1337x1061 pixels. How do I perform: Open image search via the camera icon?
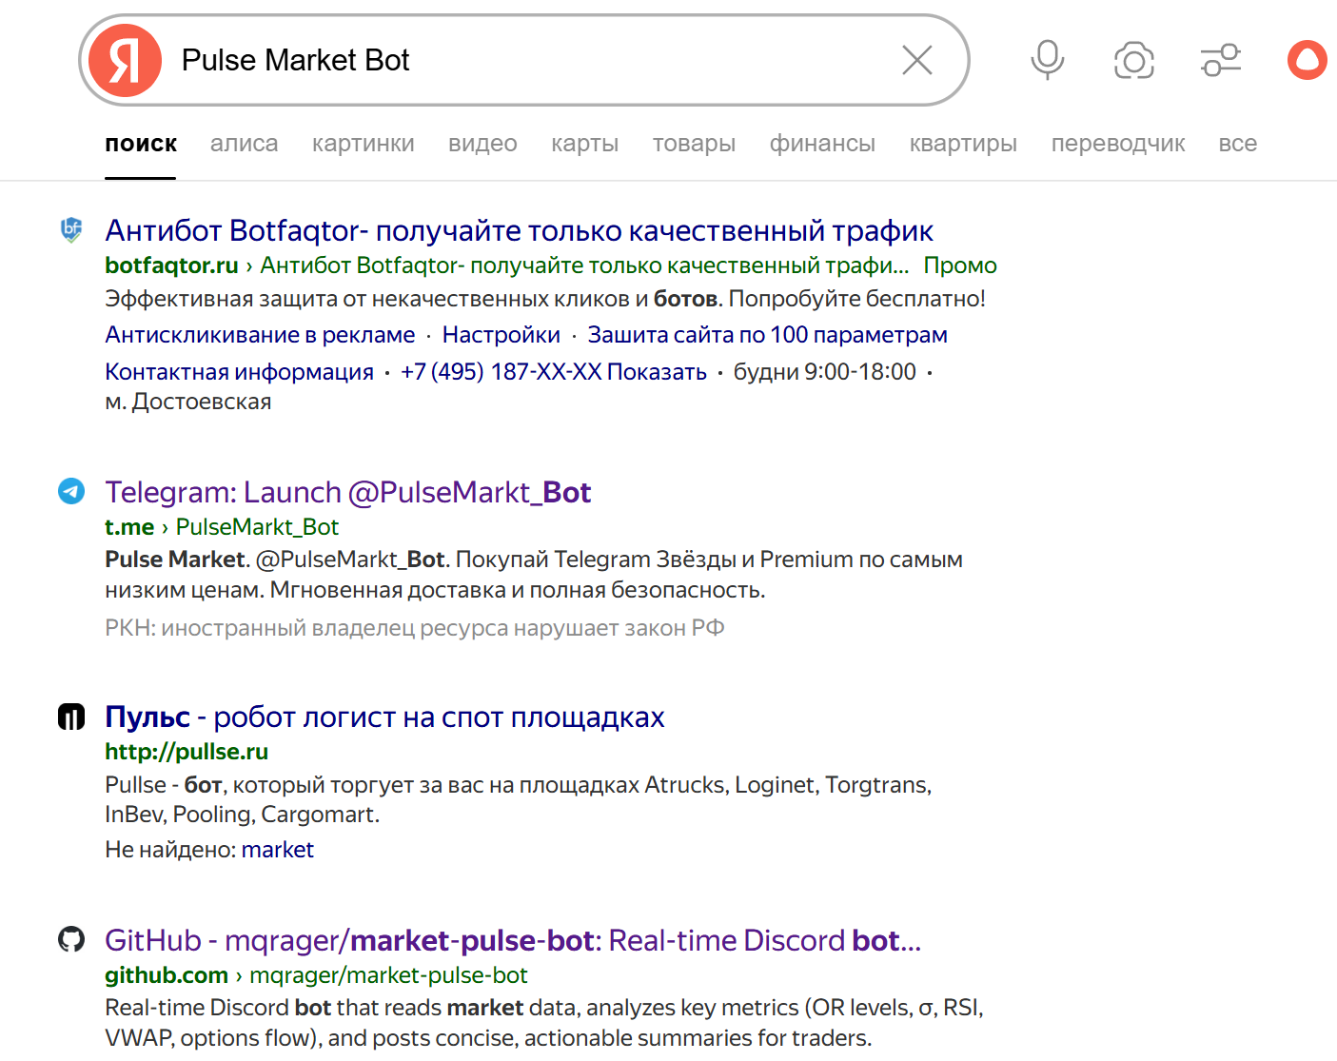[x=1133, y=59]
